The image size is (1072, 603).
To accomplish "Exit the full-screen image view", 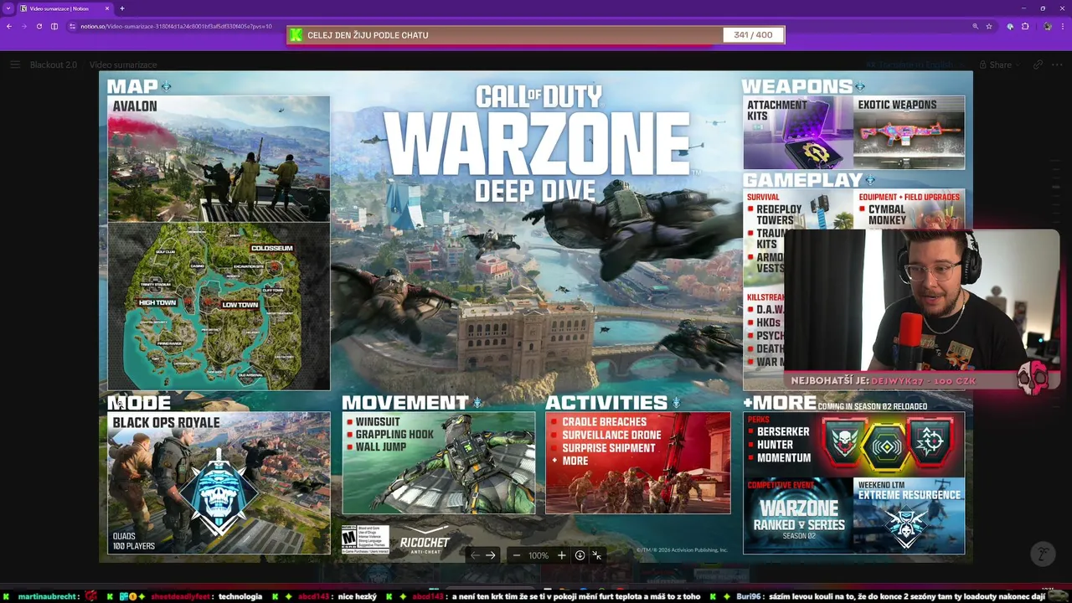I will point(597,555).
